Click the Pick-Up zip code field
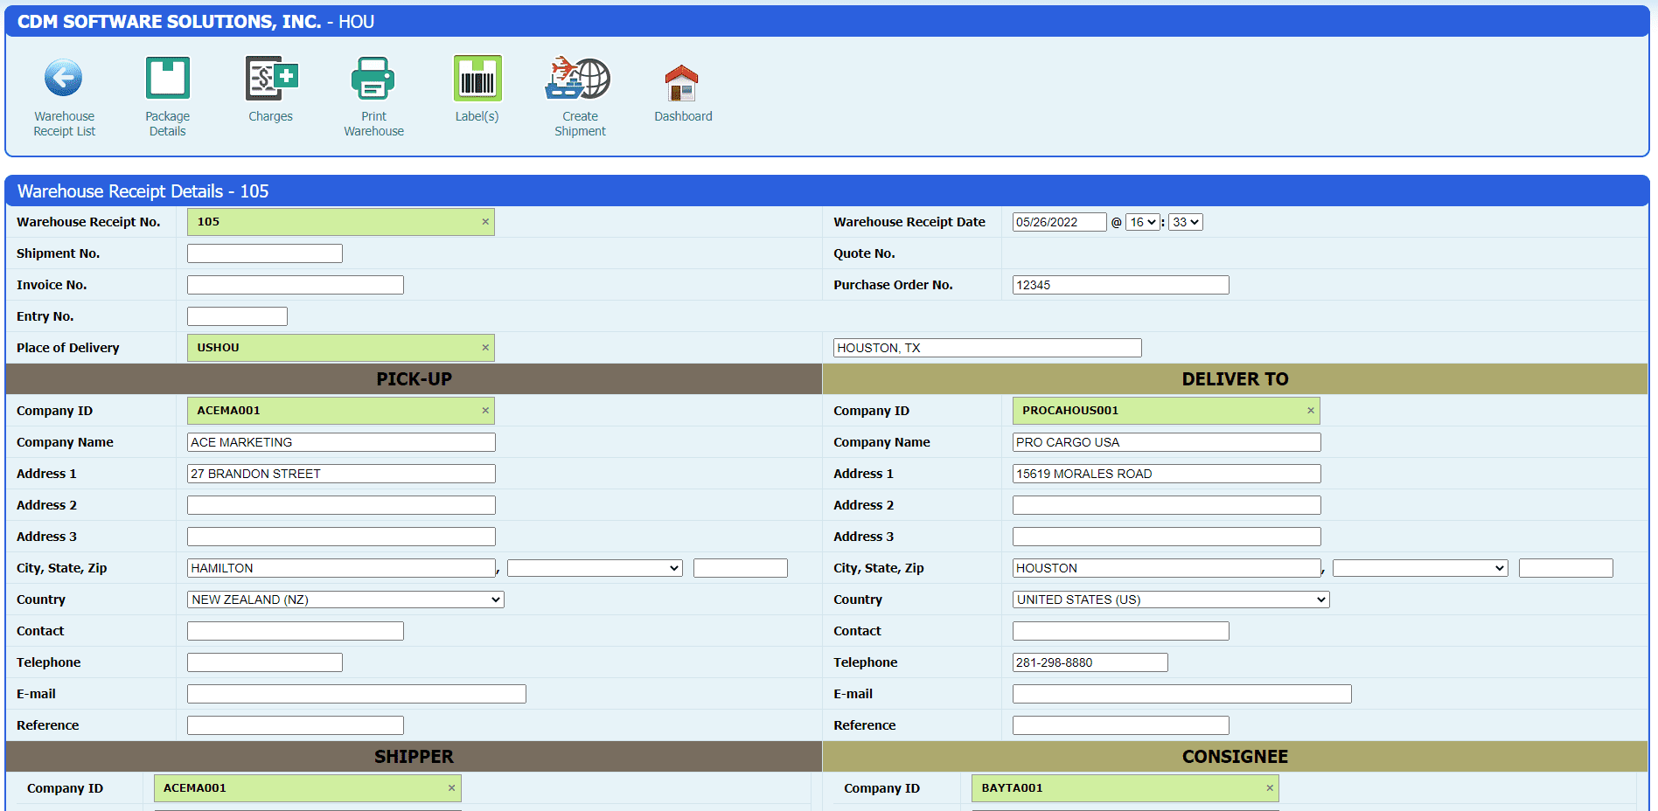Screen dimensions: 1658x811 click(741, 568)
